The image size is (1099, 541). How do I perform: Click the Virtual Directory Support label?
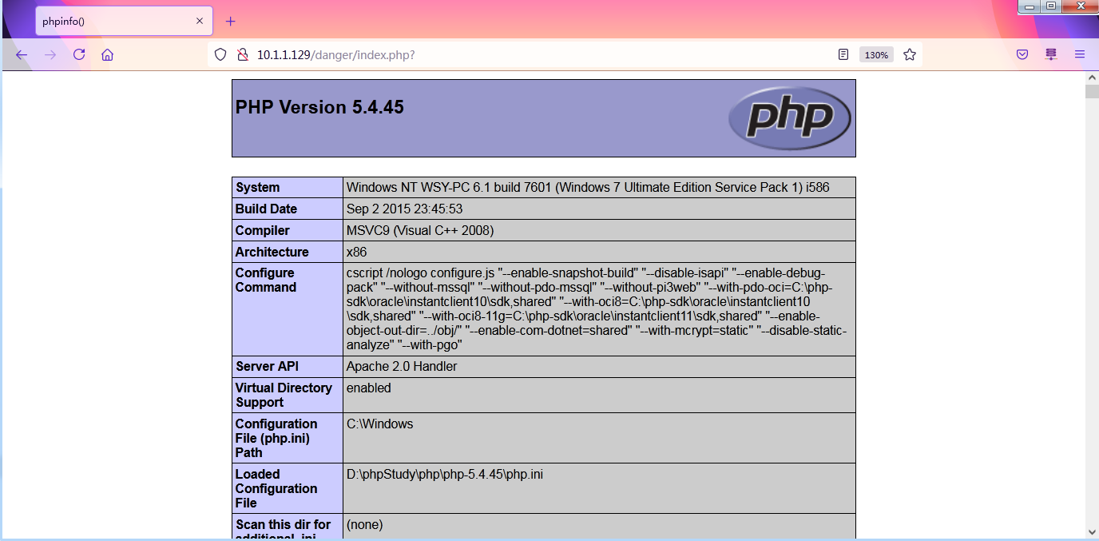[284, 396]
